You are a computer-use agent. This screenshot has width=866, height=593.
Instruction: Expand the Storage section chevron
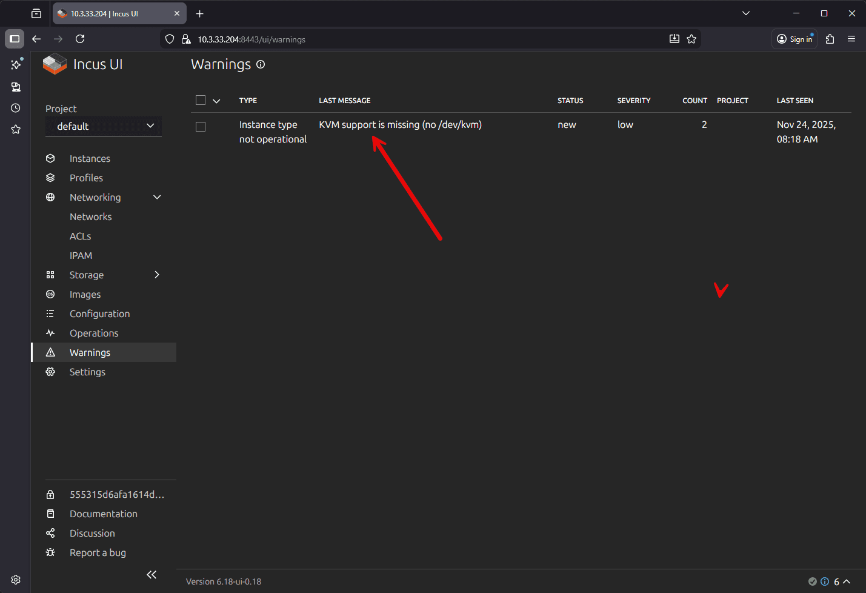click(x=157, y=275)
